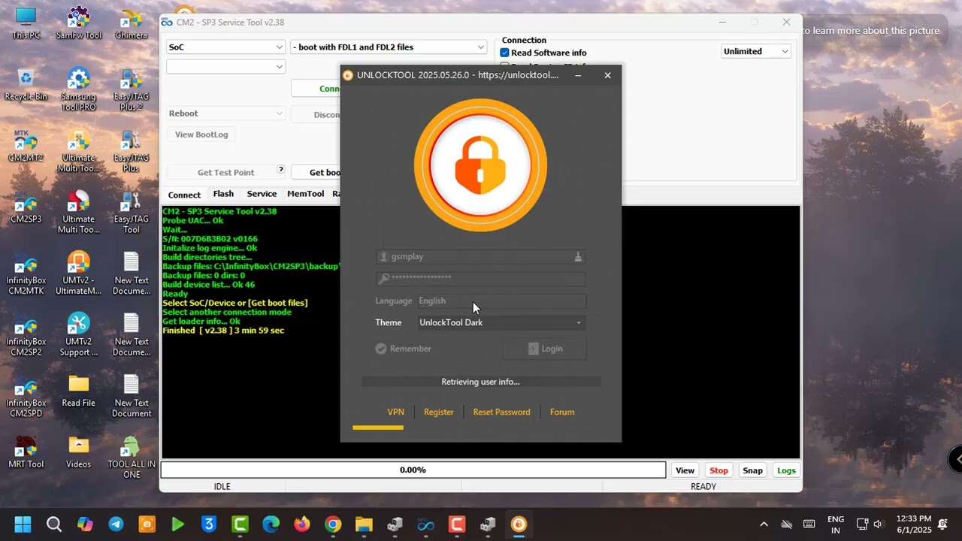The image size is (962, 541).
Task: Open File Explorer from taskbar
Action: [364, 524]
